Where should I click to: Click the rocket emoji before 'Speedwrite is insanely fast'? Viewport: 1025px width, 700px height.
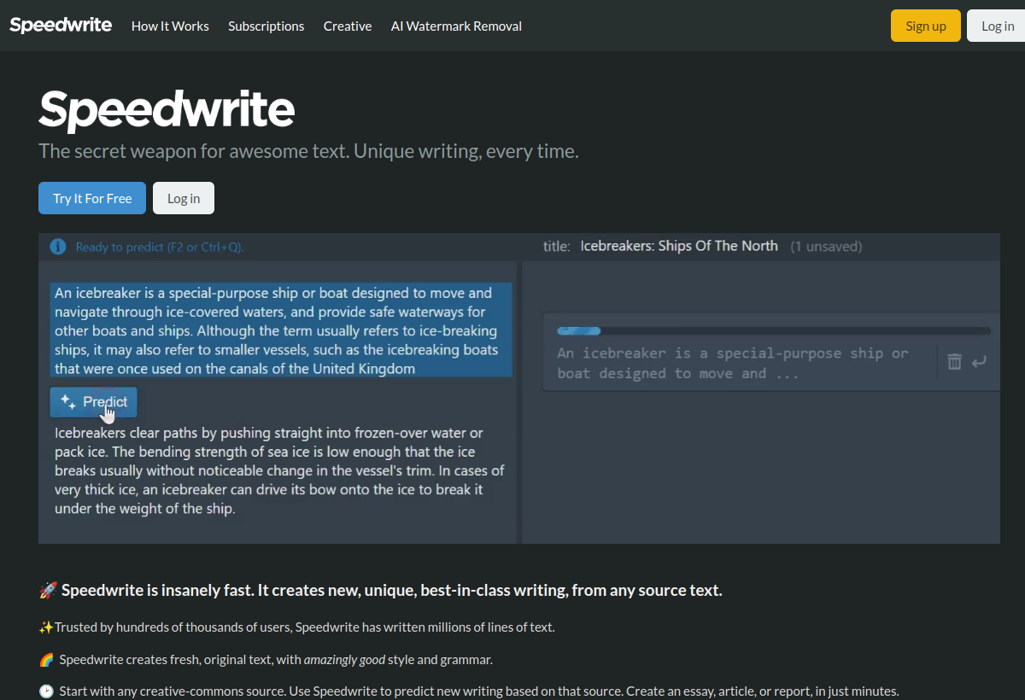[x=48, y=591]
